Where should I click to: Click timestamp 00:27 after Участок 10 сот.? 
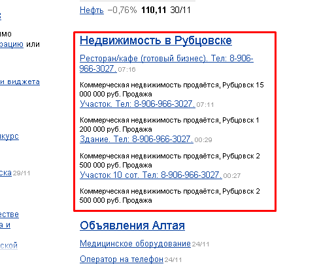tap(232, 176)
